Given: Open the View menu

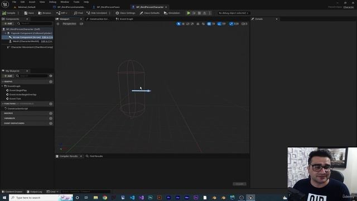Looking at the screenshot, I should (x=42, y=2).
